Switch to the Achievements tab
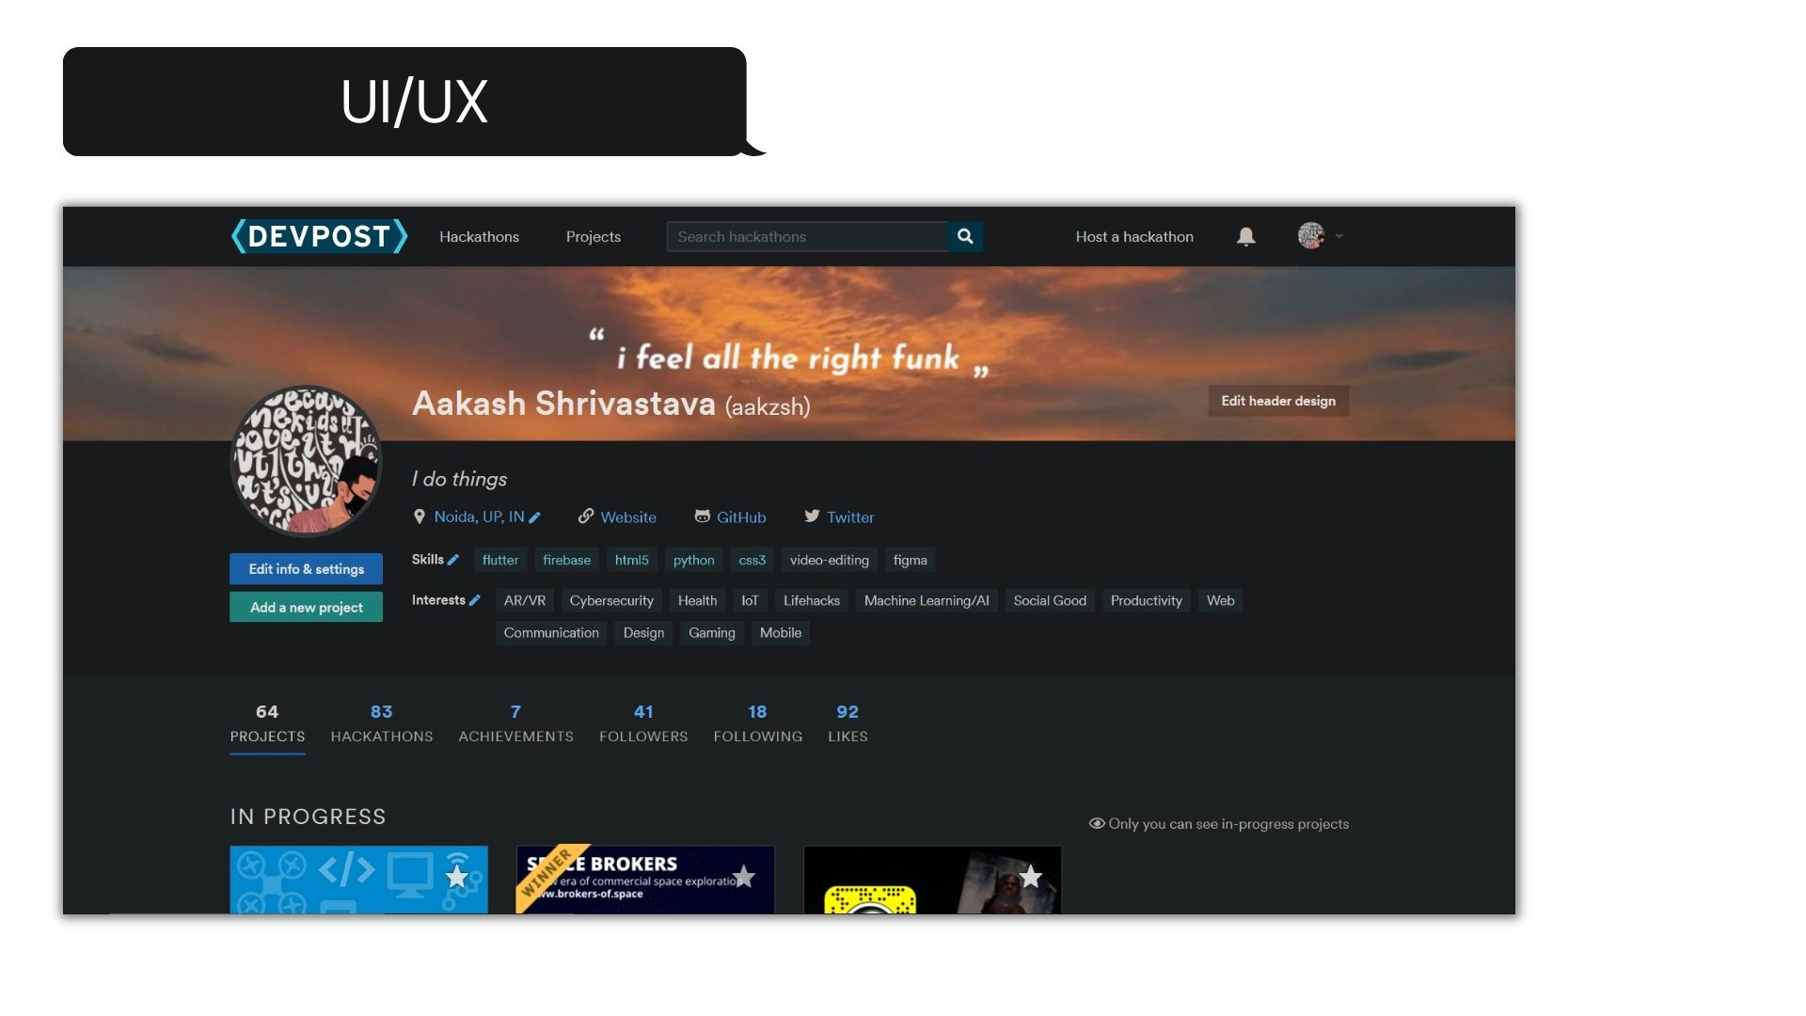Image resolution: width=1806 pixels, height=1016 pixels. click(515, 723)
